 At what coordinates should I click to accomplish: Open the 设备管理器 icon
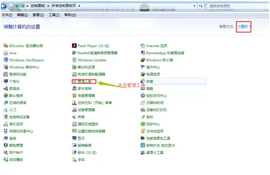coord(74,110)
